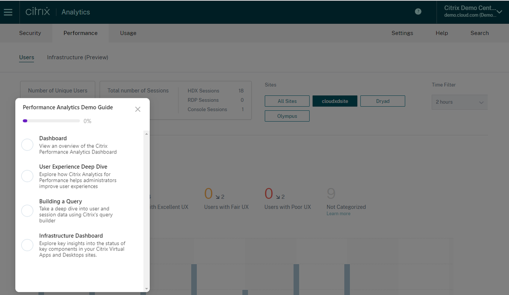This screenshot has width=509, height=295.
Task: Select the Dryad site filter
Action: tap(383, 101)
